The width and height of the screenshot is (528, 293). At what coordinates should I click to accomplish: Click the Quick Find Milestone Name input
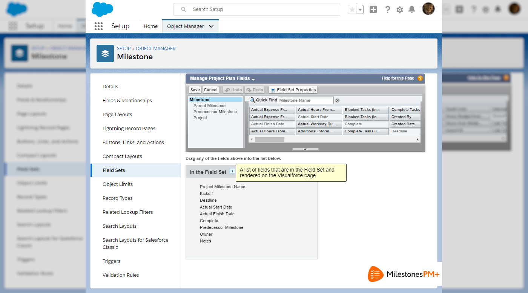tap(306, 100)
